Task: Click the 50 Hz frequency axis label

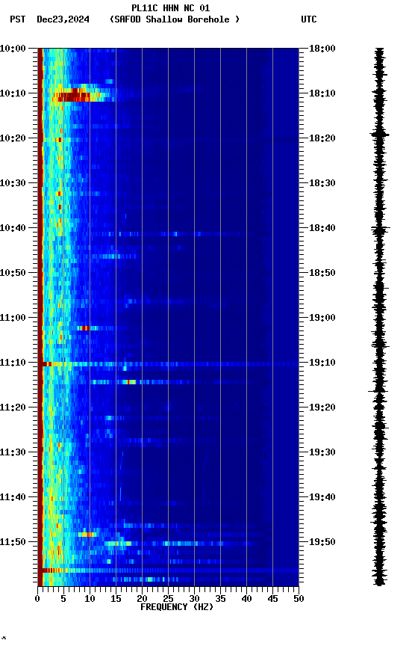Action: 299,599
